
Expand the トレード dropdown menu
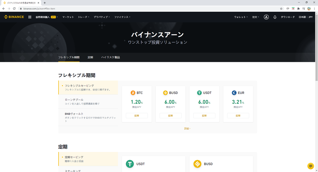pos(84,17)
